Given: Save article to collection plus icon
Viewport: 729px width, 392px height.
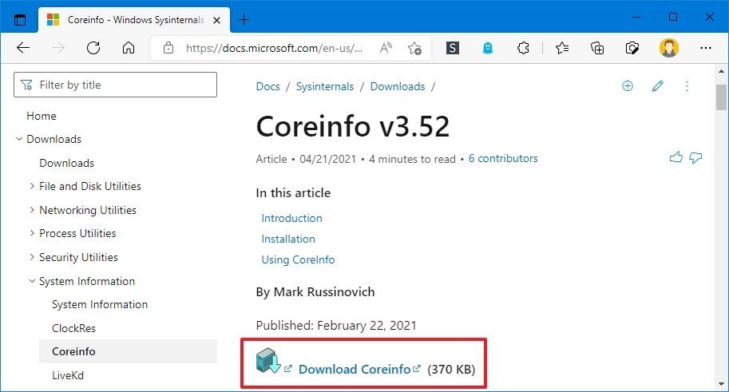Looking at the screenshot, I should click(627, 86).
